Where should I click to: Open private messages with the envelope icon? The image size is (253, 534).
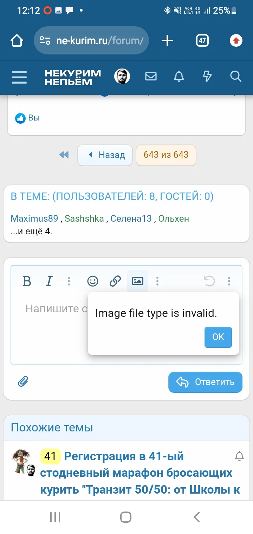coord(151,77)
